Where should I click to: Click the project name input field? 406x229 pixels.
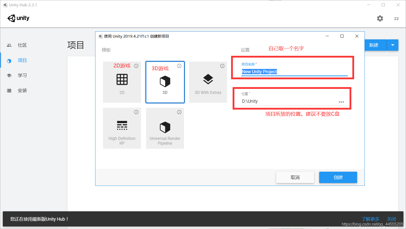pyautogui.click(x=295, y=72)
